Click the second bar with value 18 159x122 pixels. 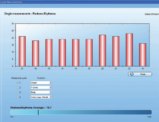click(x=36, y=53)
